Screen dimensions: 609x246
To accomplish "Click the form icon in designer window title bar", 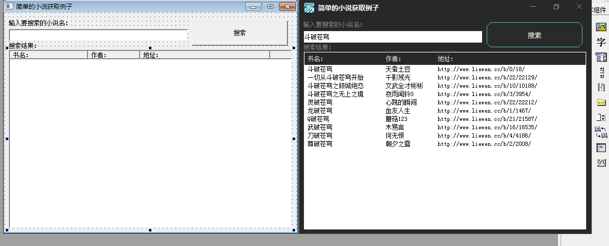I will [x=9, y=7].
